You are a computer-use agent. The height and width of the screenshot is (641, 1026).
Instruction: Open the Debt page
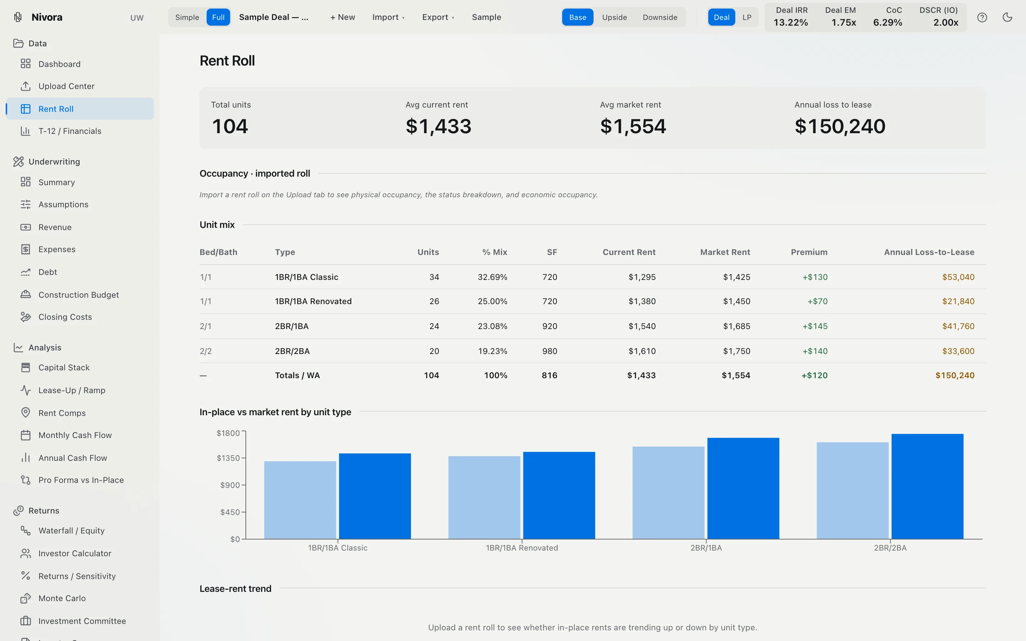coord(80,272)
